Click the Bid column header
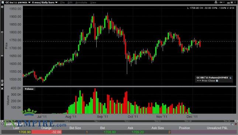The image size is (238, 135). [102, 128]
